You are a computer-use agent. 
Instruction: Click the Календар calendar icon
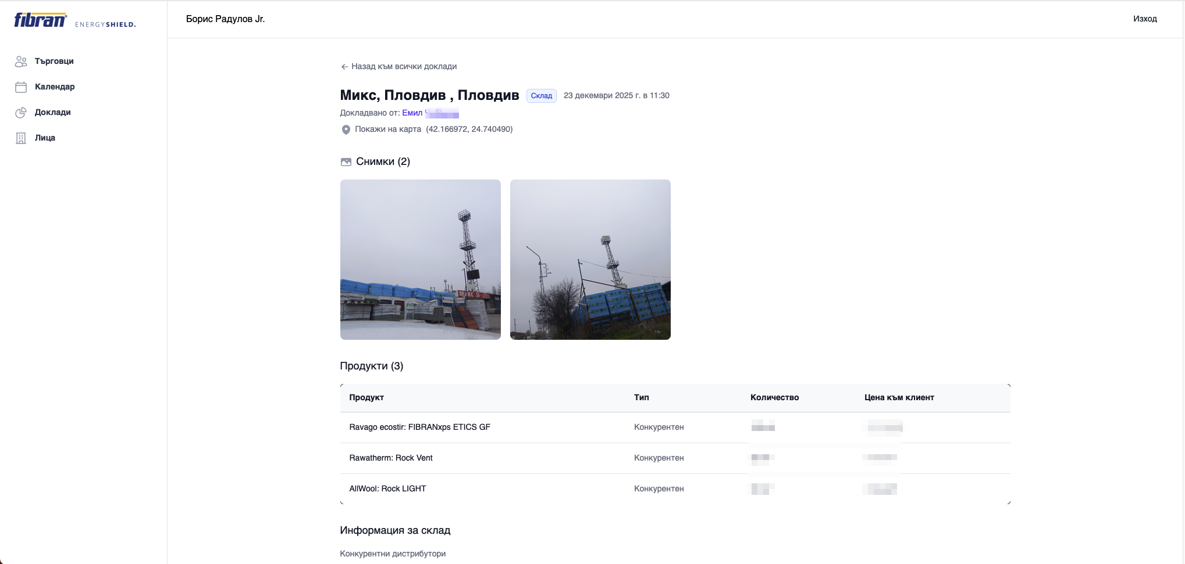click(x=21, y=87)
